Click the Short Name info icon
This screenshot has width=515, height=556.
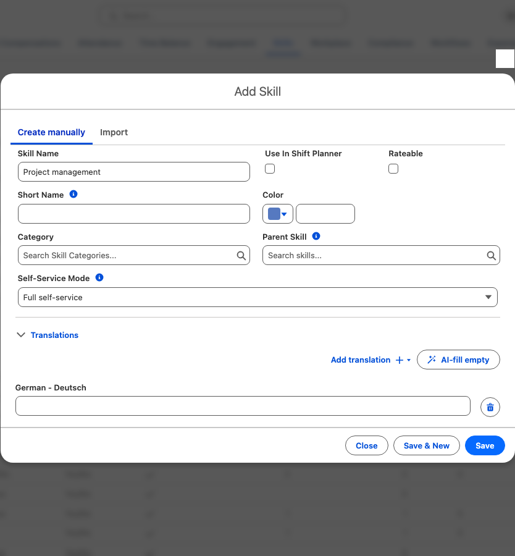point(73,194)
